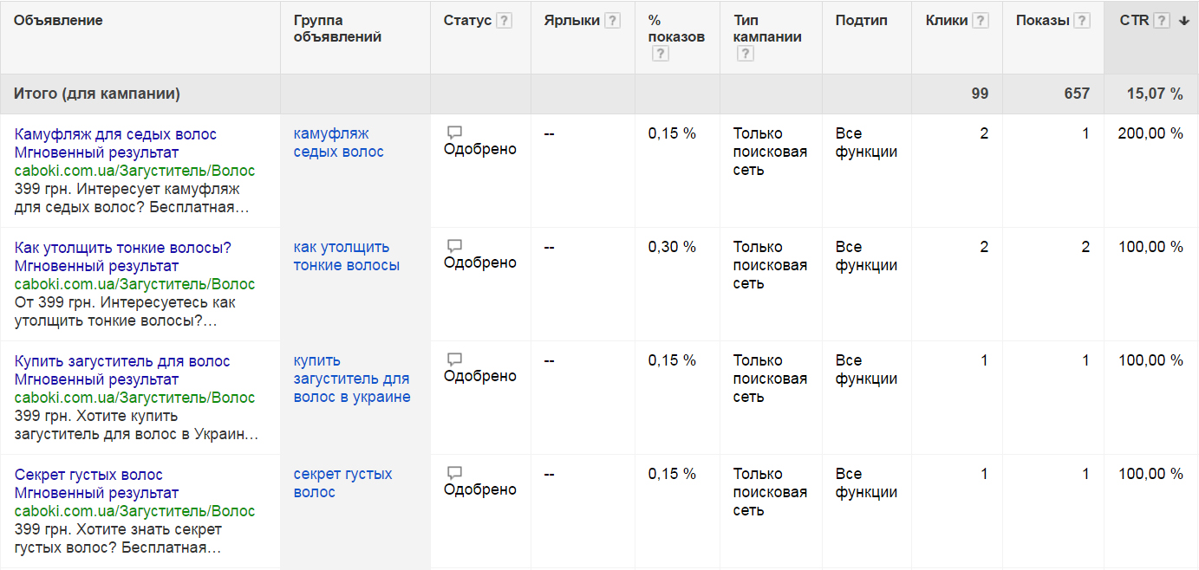
Task: Open ad group камуфляж седых волос
Action: (x=338, y=143)
